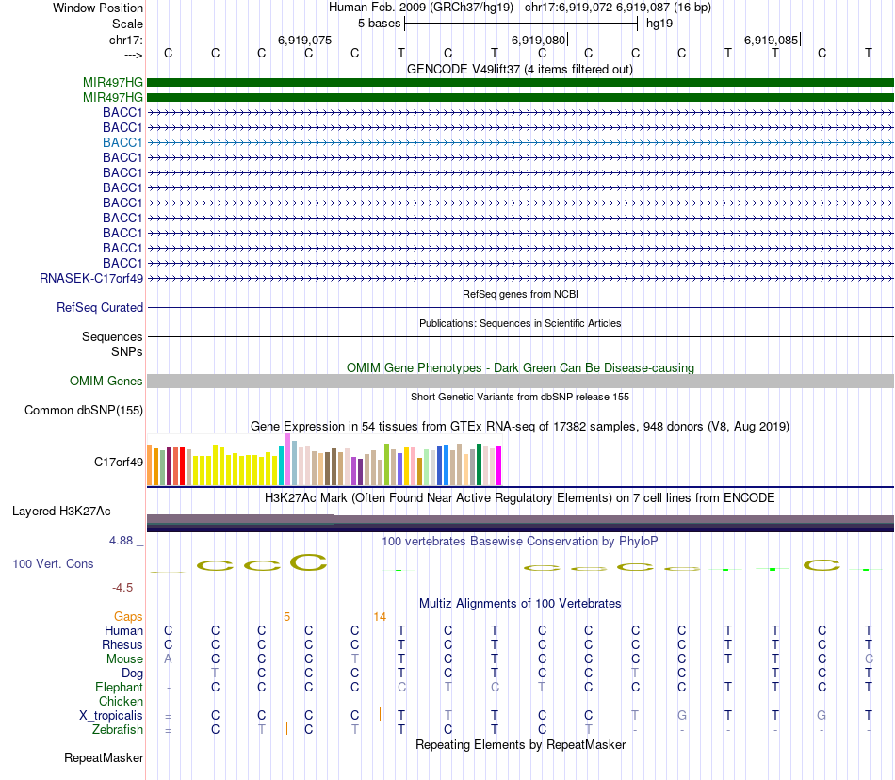Click the orange insertion tick in X_tropicalis row
Viewport: 895px width, 780px height.
[381, 714]
